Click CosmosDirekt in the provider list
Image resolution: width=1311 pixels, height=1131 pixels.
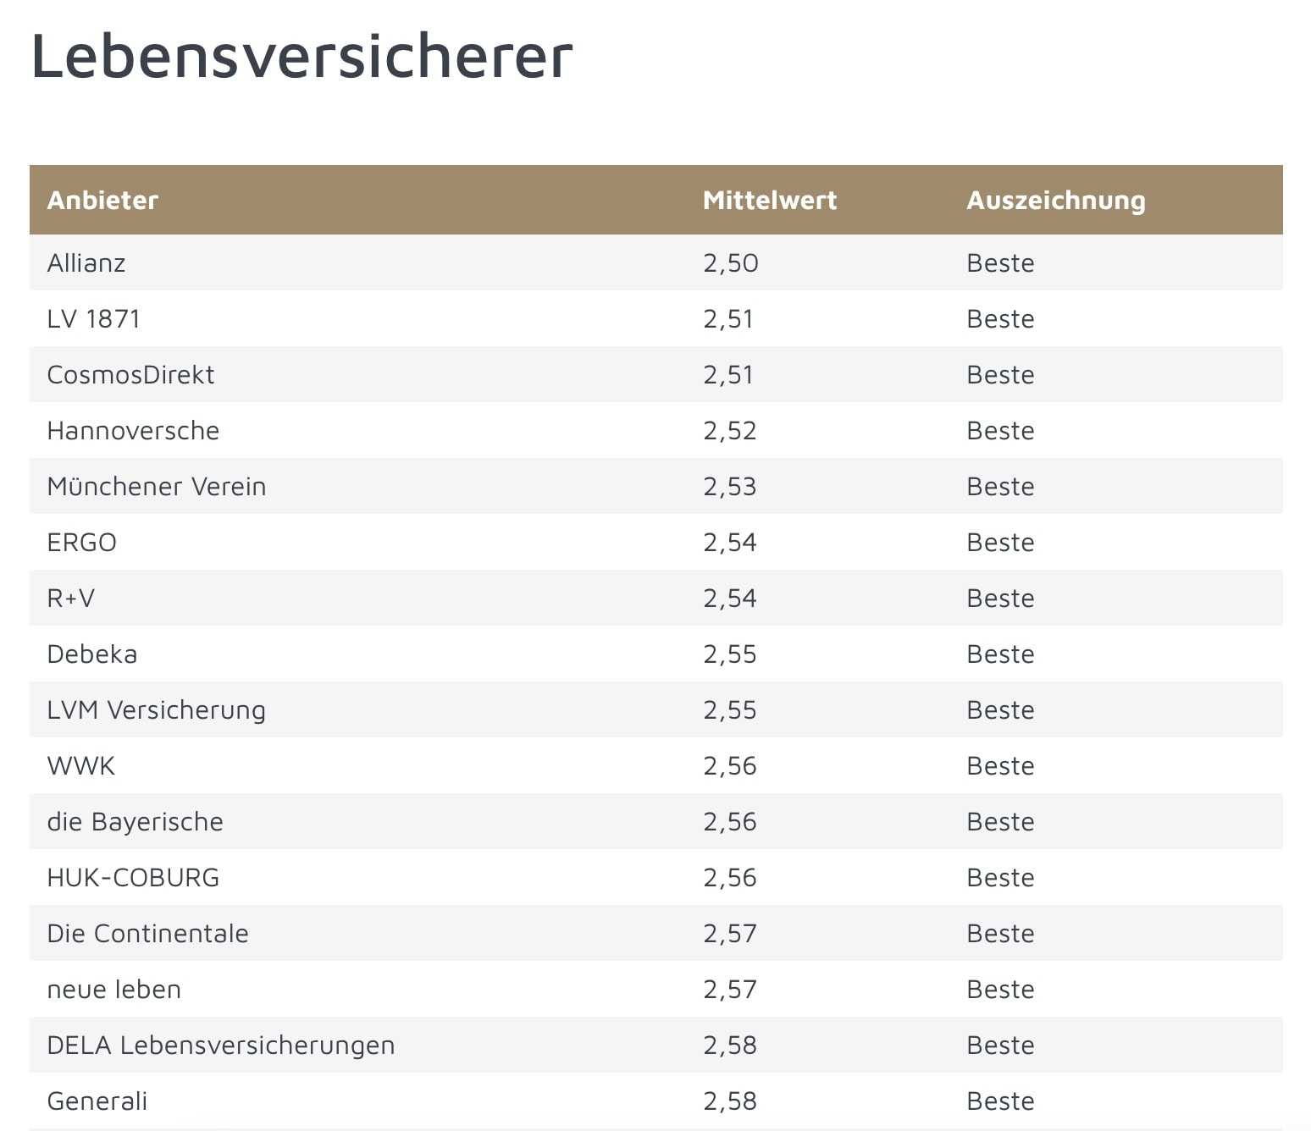(x=130, y=375)
